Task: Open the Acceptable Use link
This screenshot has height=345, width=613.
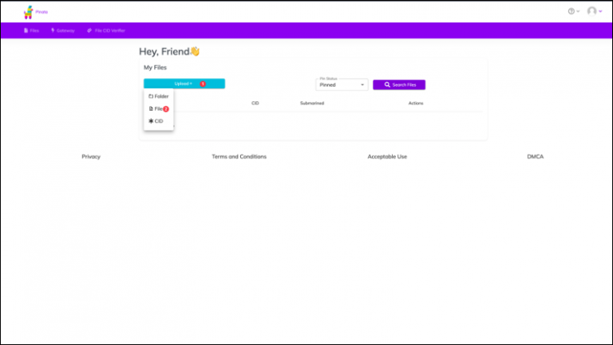Action: [x=387, y=156]
